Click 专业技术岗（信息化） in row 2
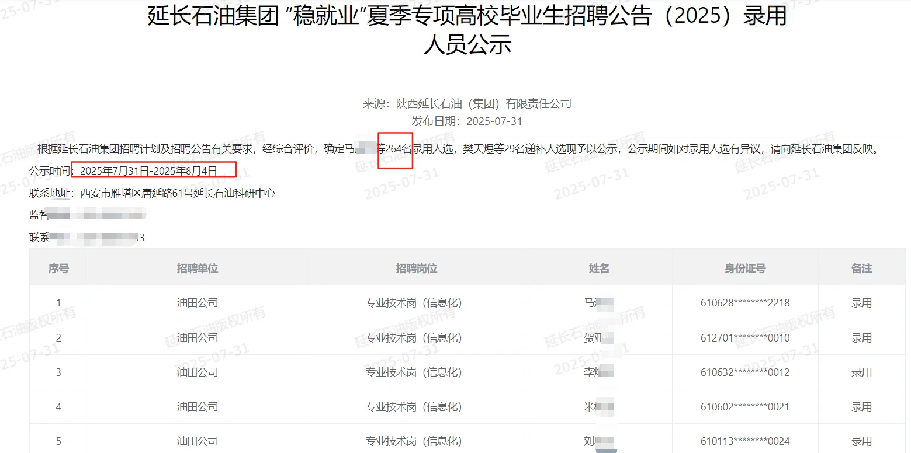This screenshot has height=453, width=911. (x=414, y=337)
